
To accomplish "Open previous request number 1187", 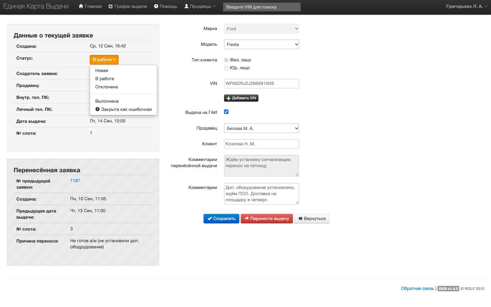I will 75,181.
